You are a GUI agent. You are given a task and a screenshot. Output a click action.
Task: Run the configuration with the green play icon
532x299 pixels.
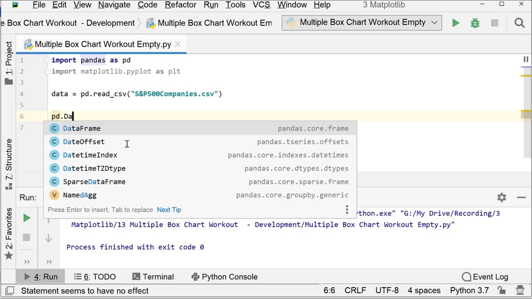tap(456, 23)
